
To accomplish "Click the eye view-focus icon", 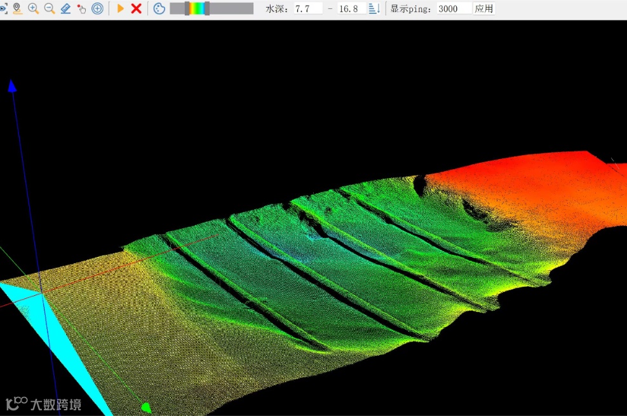I will (x=3, y=8).
